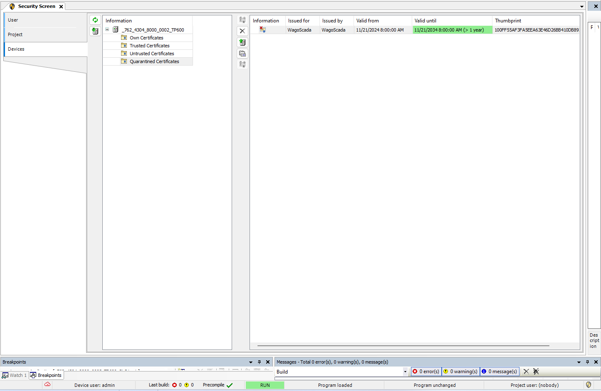The height and width of the screenshot is (391, 601).
Task: Collapse the _762_4304_8000_0002_TP600 device node
Action: [x=107, y=29]
